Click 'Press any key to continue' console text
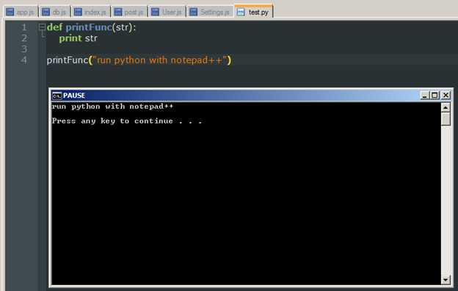Viewport: 458px width, 291px height. (112, 121)
